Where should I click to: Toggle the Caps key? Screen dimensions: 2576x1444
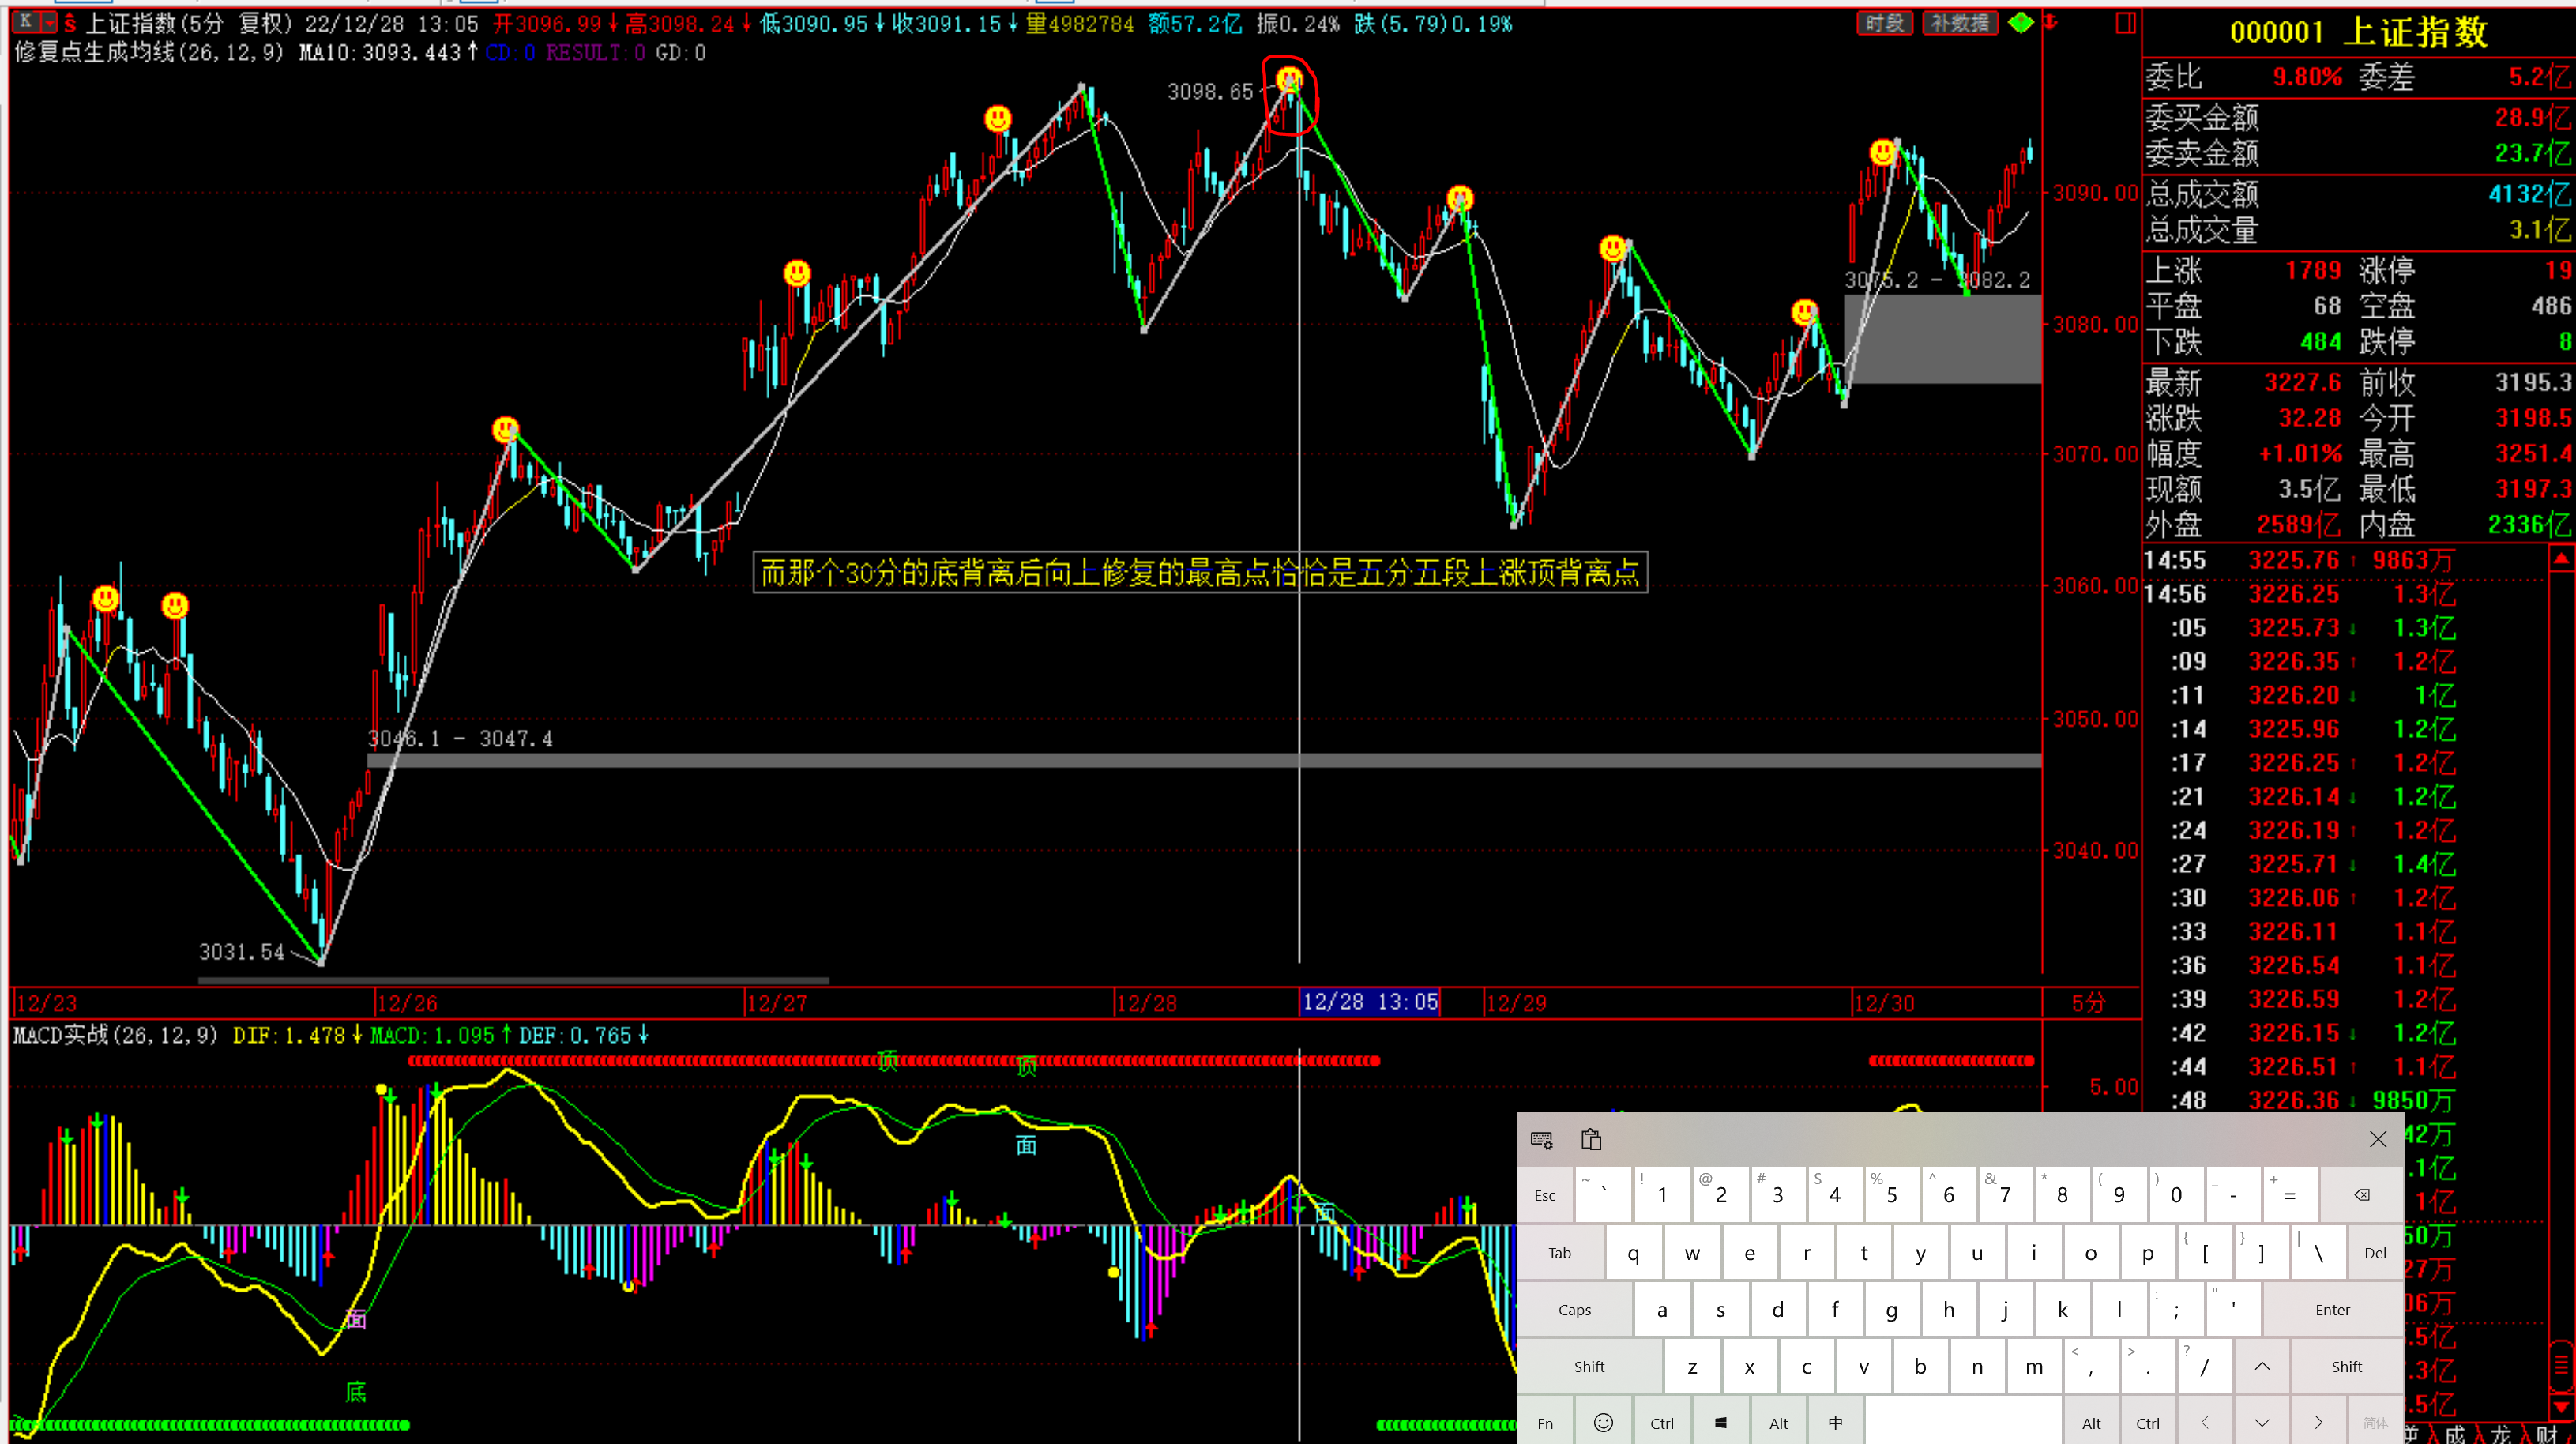coord(1575,1310)
